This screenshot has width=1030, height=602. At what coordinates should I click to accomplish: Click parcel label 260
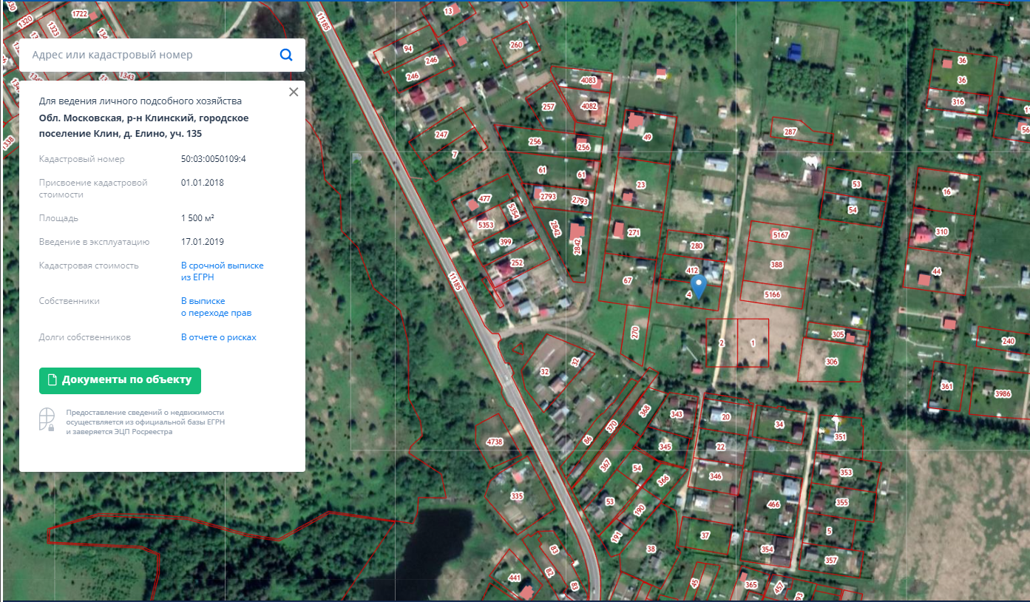pyautogui.click(x=516, y=44)
